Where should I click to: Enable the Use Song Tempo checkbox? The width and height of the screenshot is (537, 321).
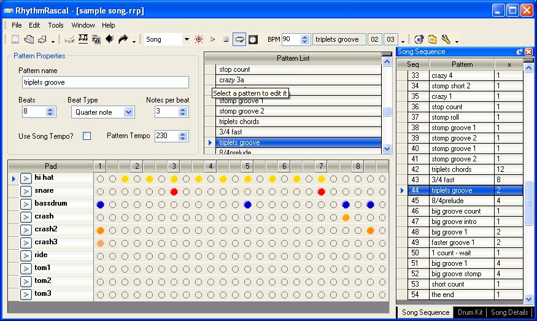click(x=87, y=136)
